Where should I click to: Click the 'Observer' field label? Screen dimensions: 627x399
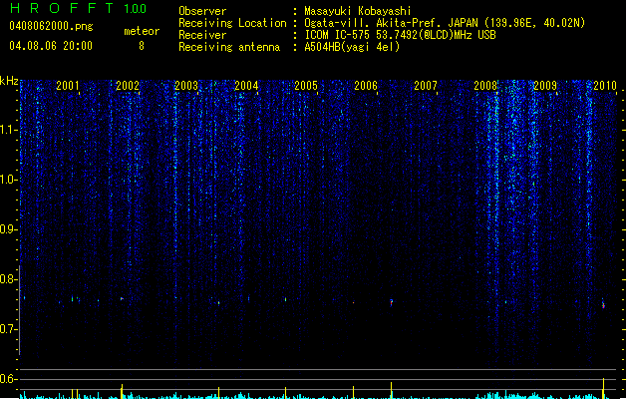pos(202,11)
